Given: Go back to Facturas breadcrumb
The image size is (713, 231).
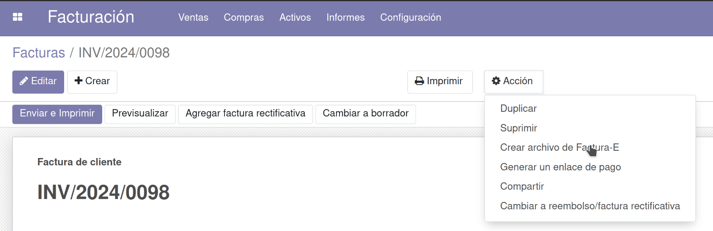Looking at the screenshot, I should point(39,53).
